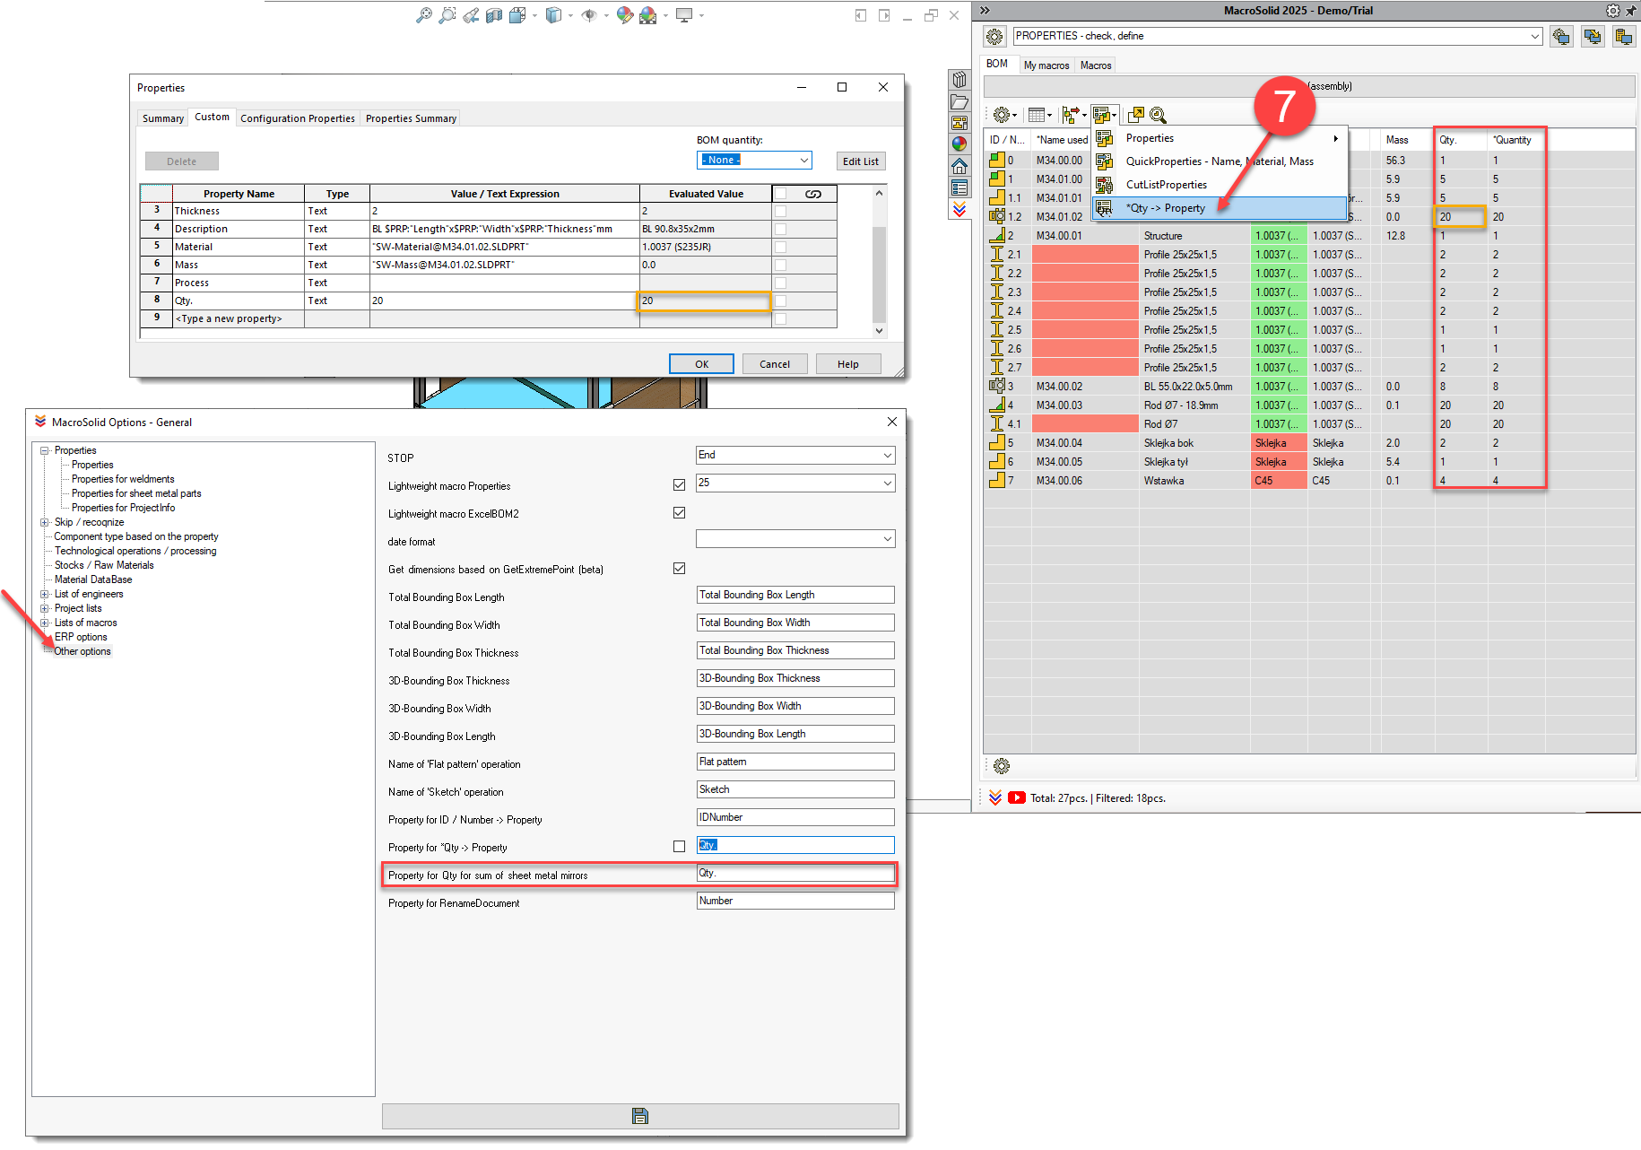Click the OK button in Properties dialog
This screenshot has height=1150, width=1641.
point(702,364)
